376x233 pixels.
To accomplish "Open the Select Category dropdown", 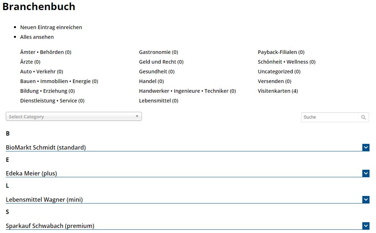I will point(73,116).
